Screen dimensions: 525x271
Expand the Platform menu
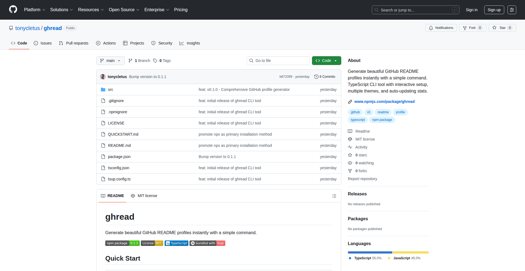[x=34, y=10]
